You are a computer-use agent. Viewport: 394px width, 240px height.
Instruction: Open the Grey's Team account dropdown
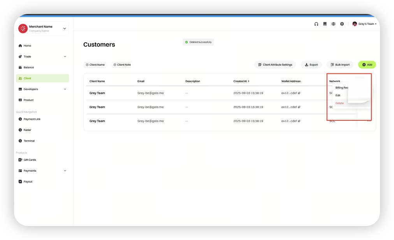coord(364,24)
